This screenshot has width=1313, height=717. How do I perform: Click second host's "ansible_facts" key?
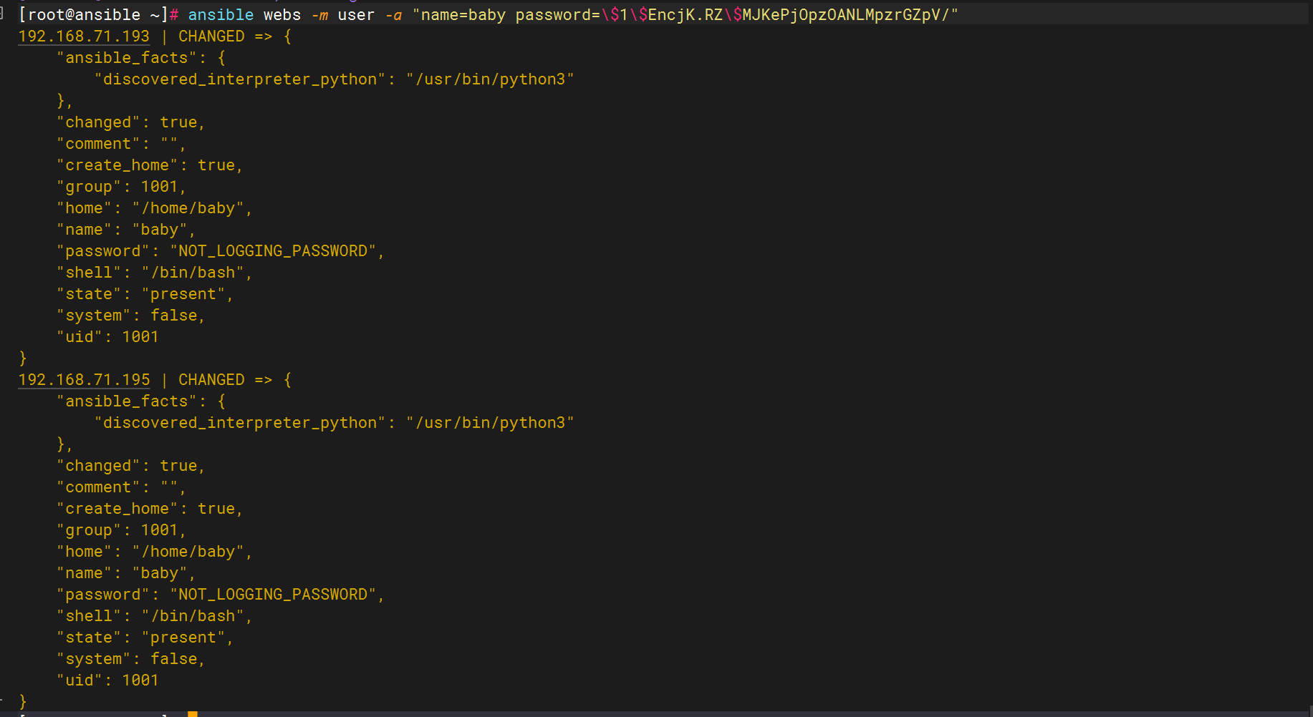126,401
